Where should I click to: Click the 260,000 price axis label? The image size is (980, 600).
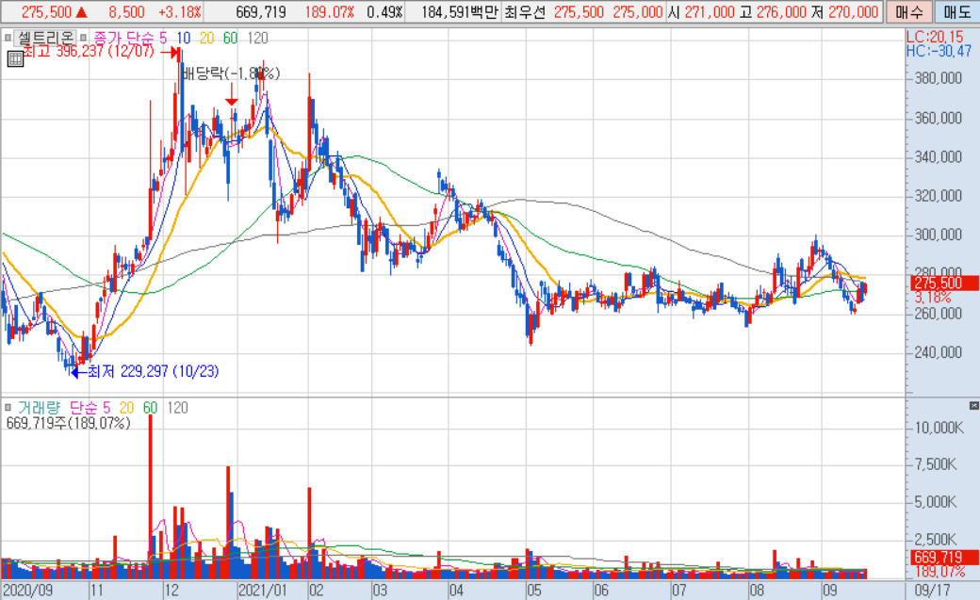tap(939, 313)
